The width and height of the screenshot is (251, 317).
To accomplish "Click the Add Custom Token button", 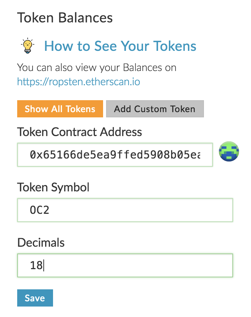I will click(x=155, y=109).
